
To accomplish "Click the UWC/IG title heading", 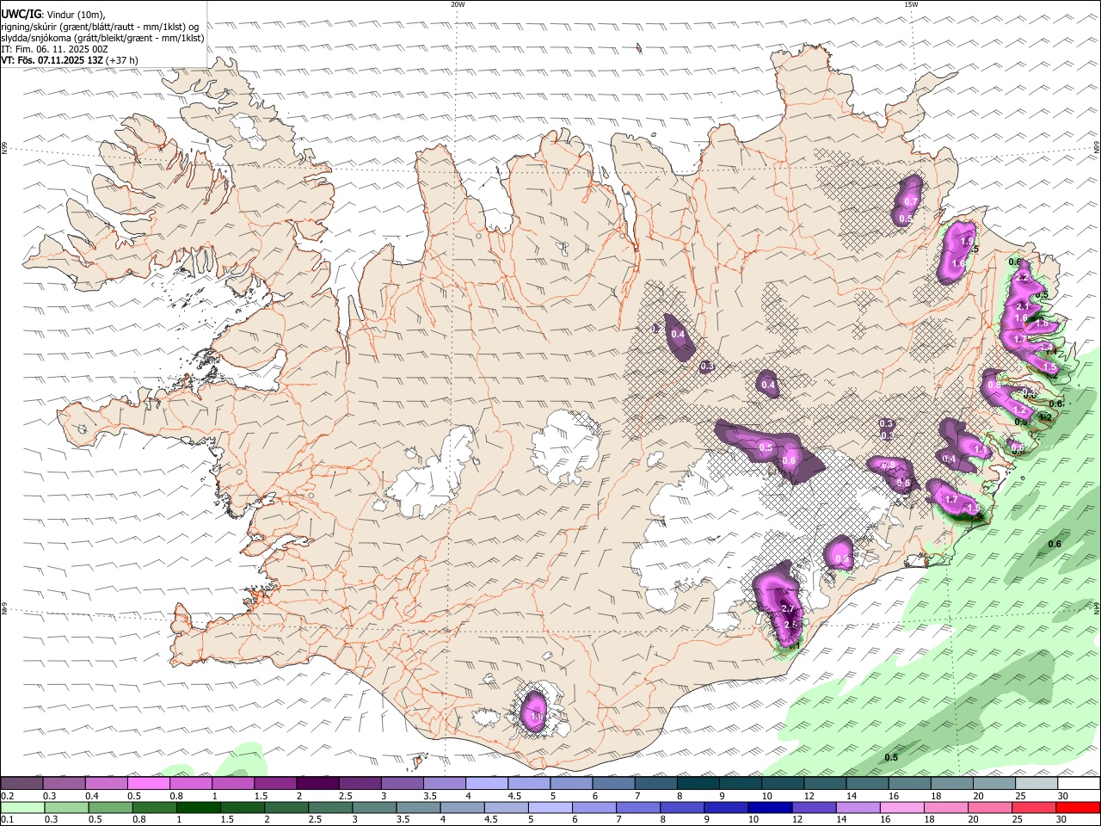I will (21, 15).
